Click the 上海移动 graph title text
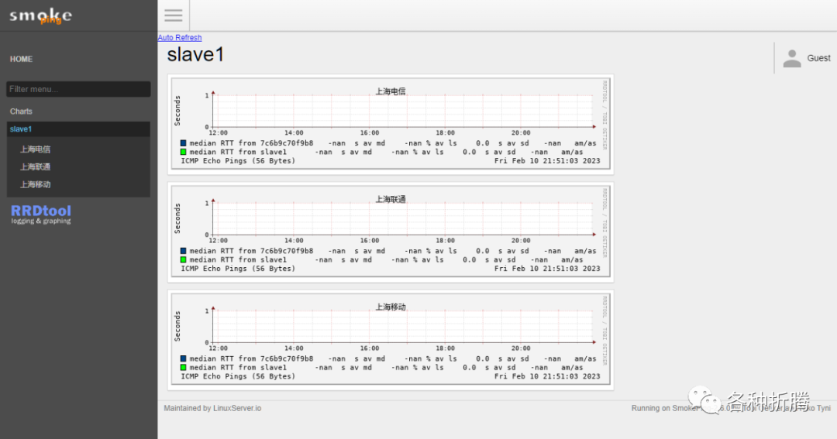Screen dimensions: 837x439 click(391, 307)
